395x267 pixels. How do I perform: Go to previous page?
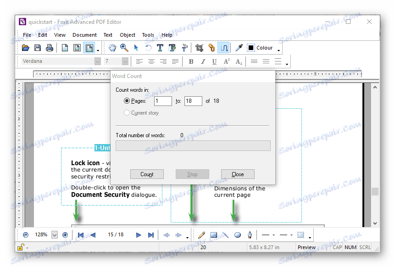[x=93, y=235]
